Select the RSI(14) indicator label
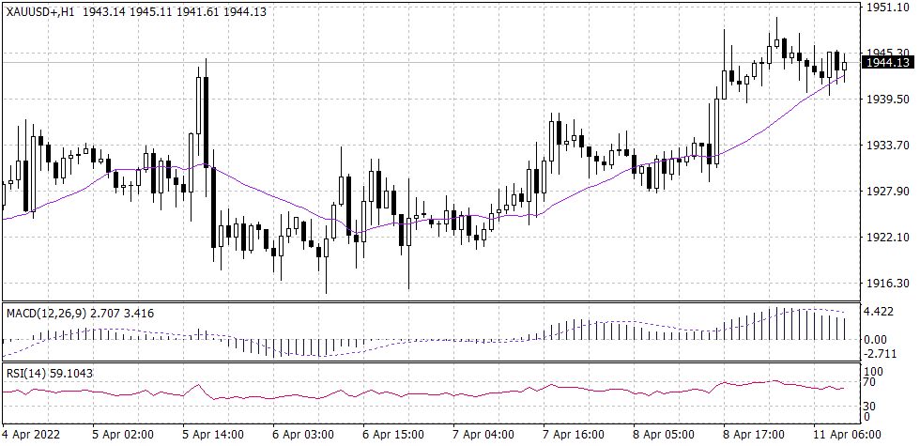The image size is (920, 446). [x=25, y=372]
